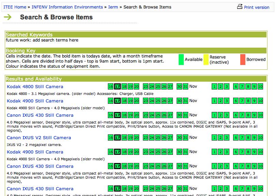The image size is (276, 196).
Task: Select November 6 in Kodak 4800 row
Action: 236,86
